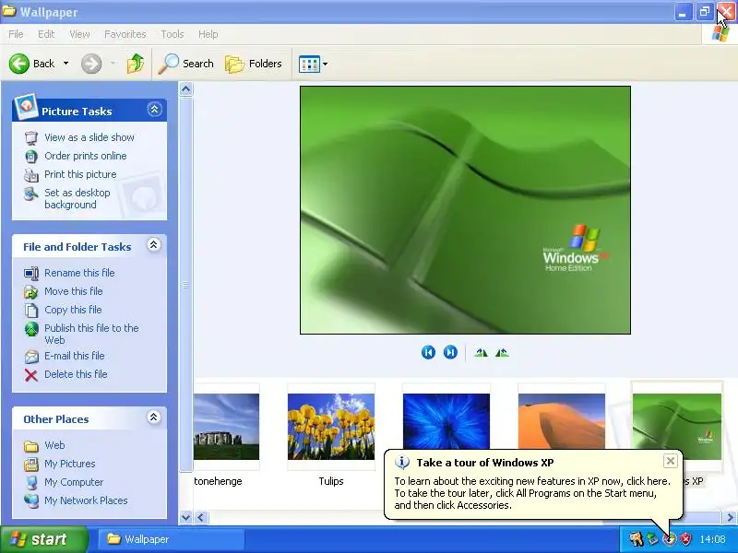Screen dimensions: 738x553
Task: Click the Print this picture printer icon
Action: coord(31,175)
